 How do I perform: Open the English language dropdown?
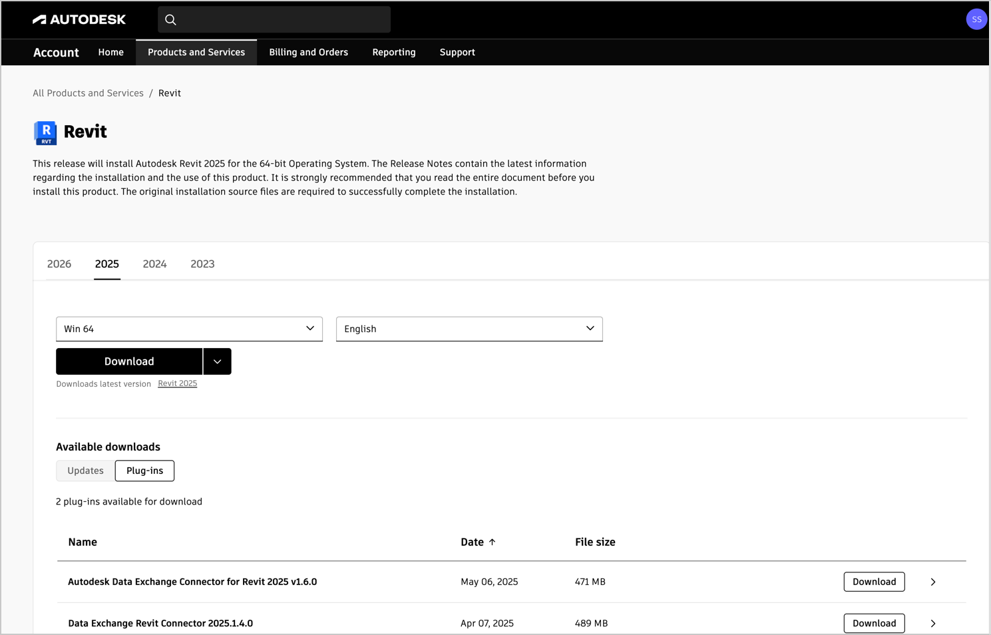click(x=469, y=329)
